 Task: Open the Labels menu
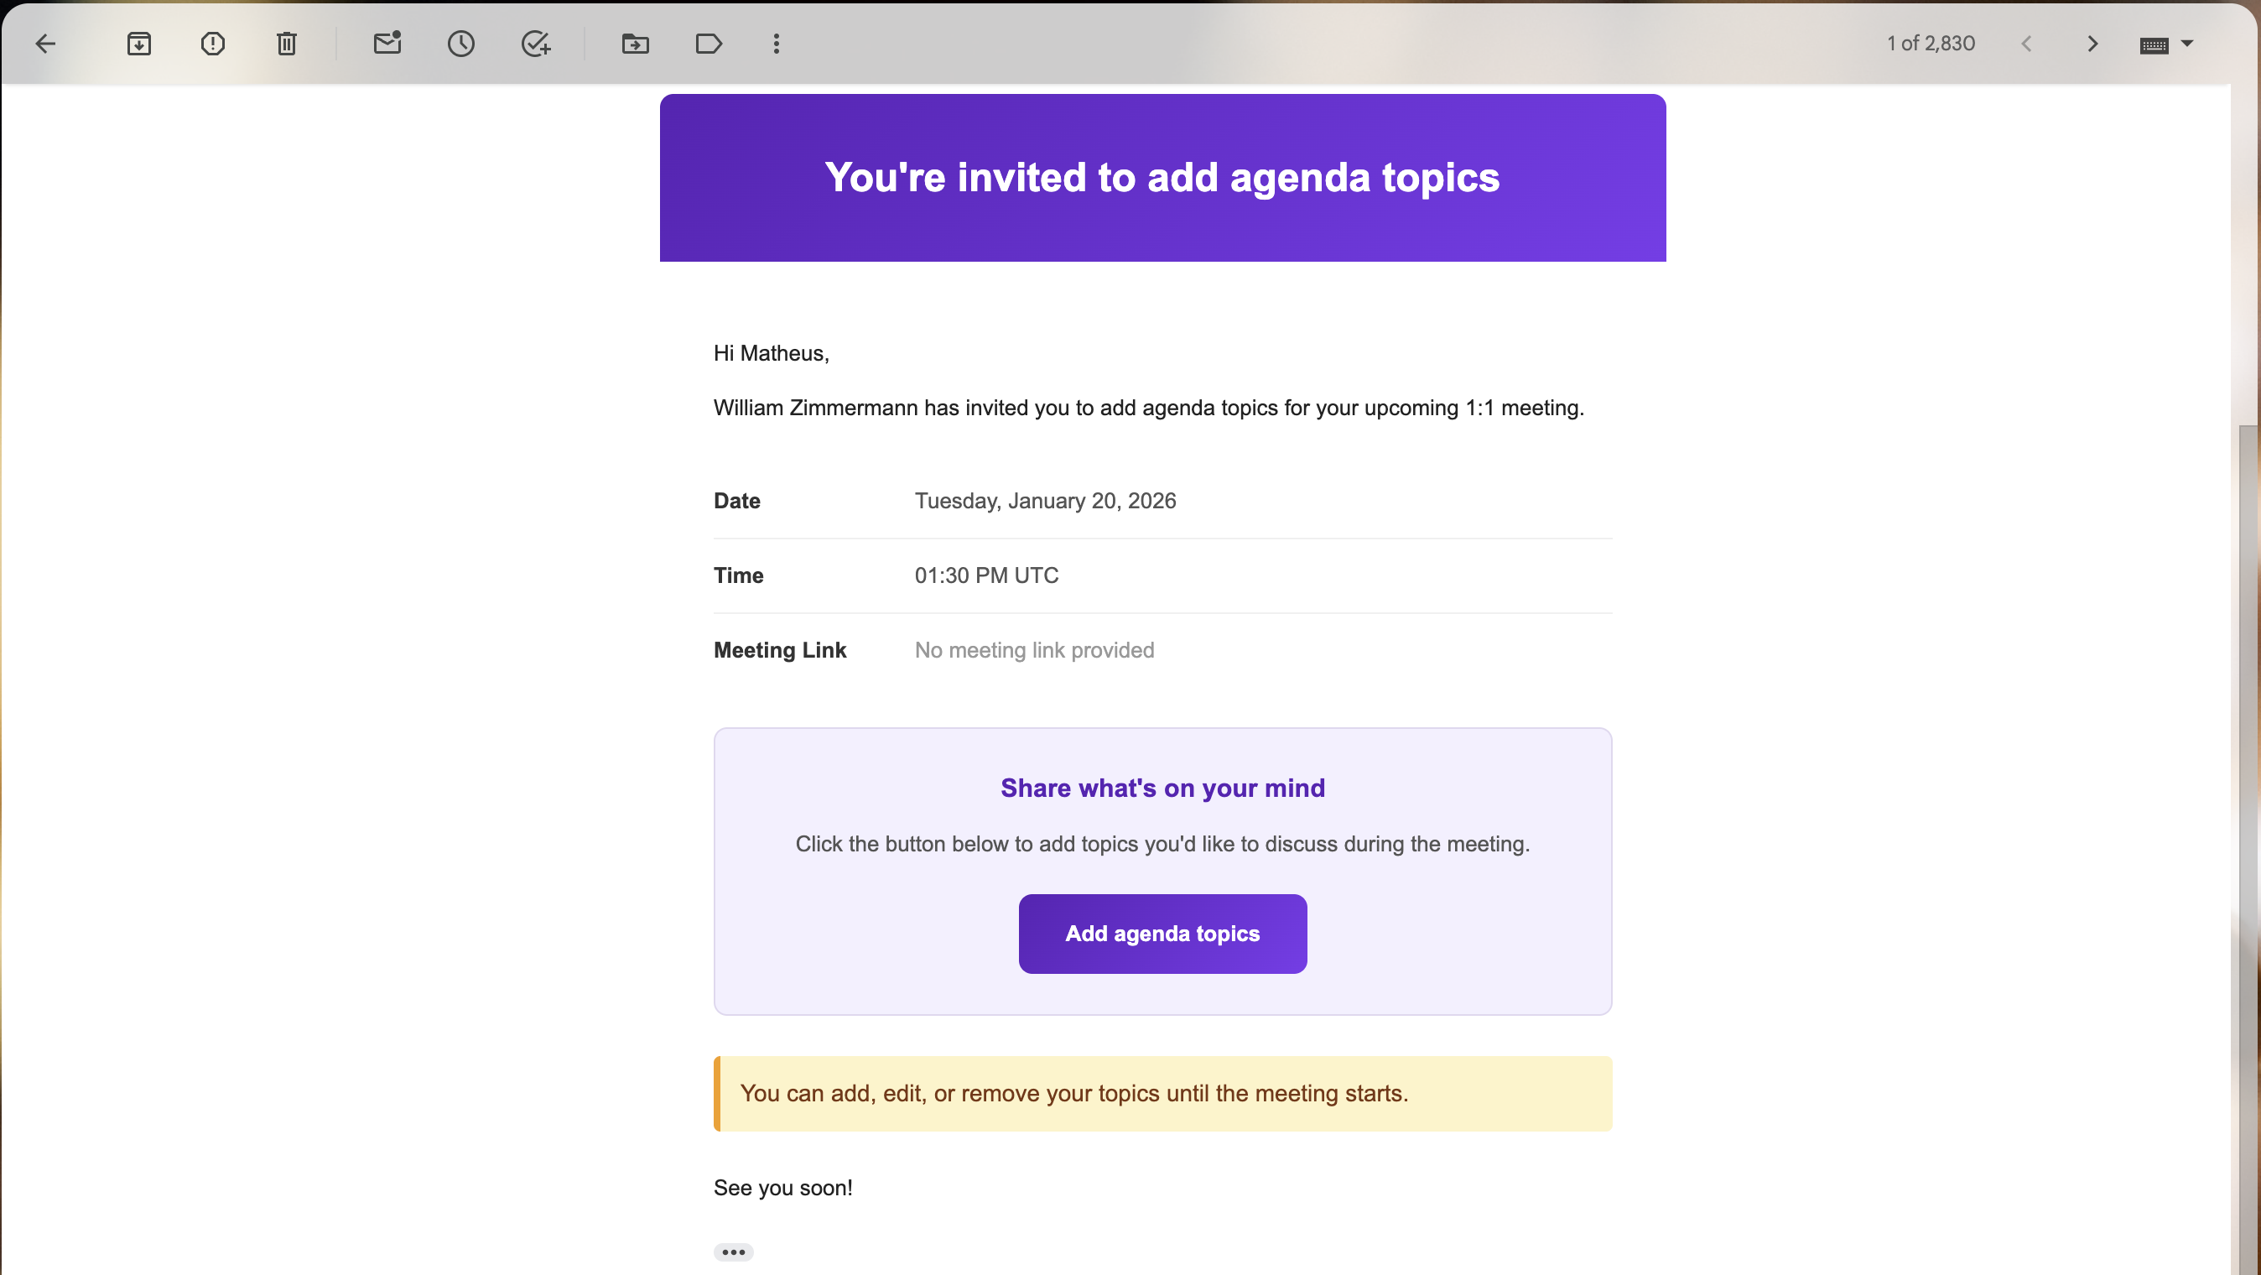(709, 44)
